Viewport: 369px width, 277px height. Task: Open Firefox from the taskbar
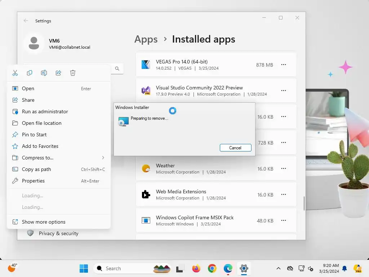tap(196, 268)
